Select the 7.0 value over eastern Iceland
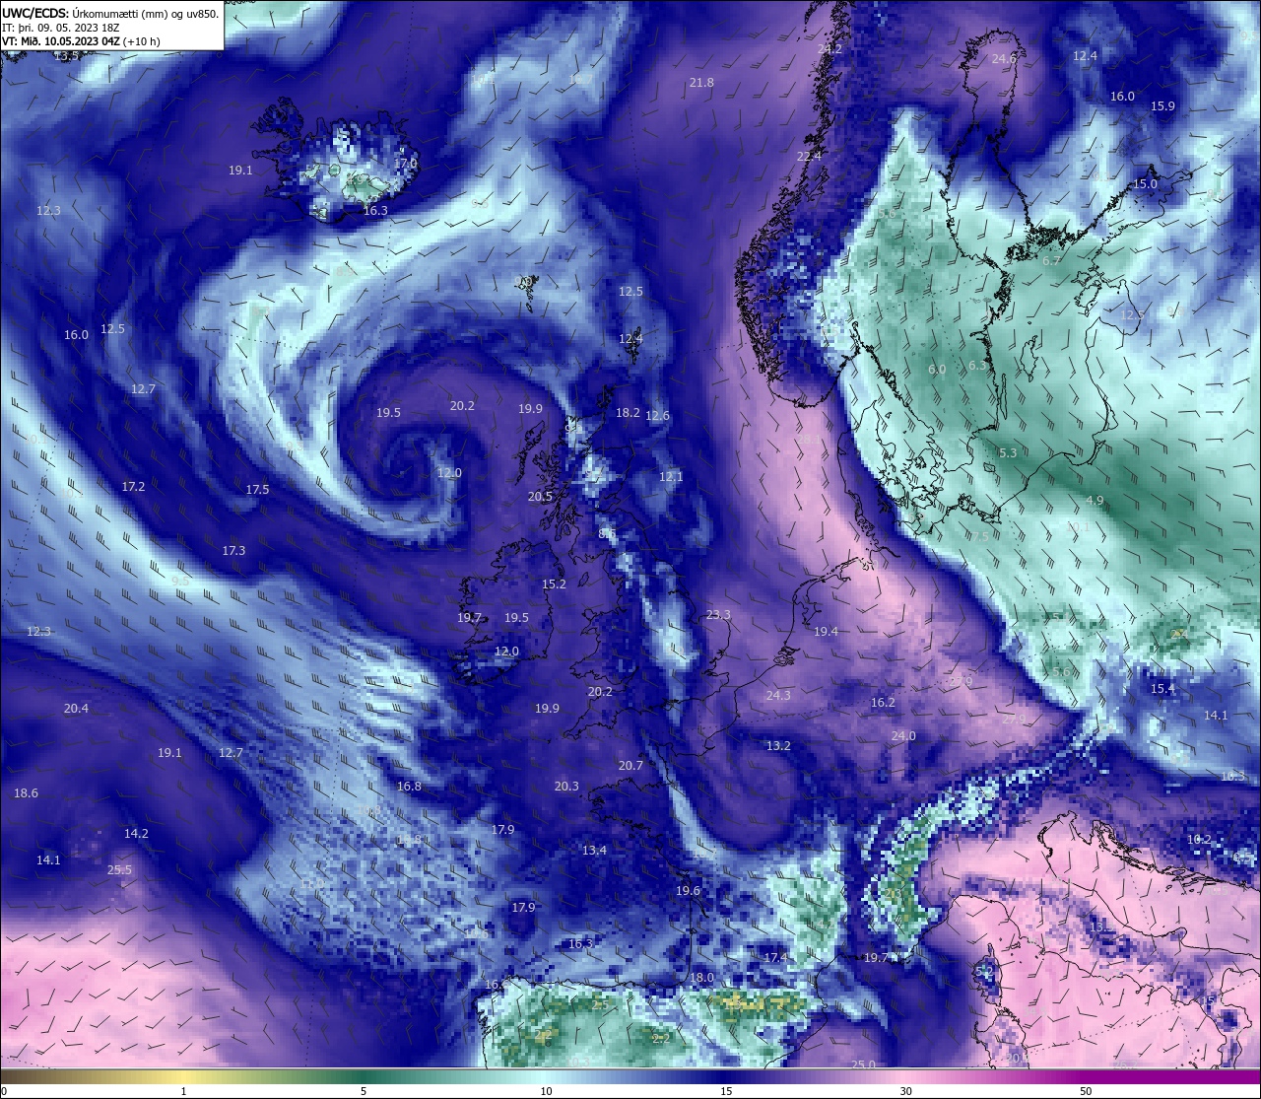This screenshot has height=1099, width=1261. tap(408, 163)
